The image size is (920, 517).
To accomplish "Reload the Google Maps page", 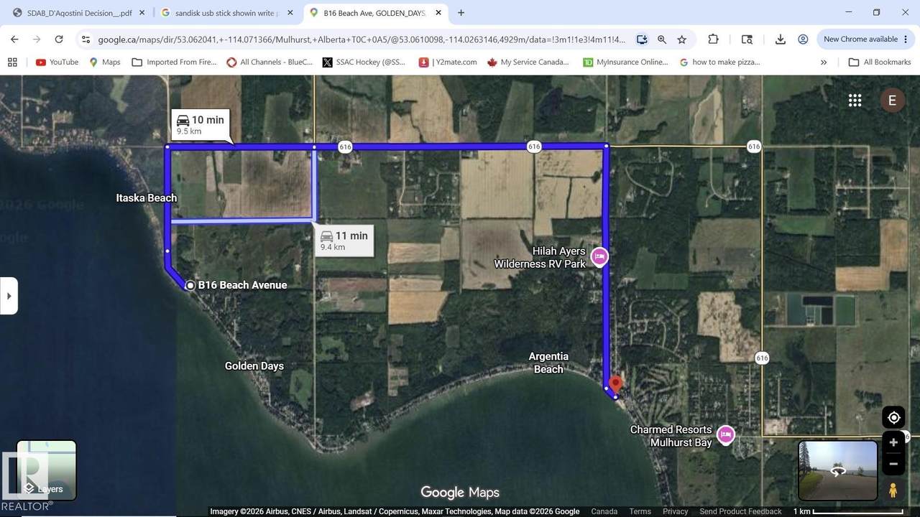I will [59, 39].
